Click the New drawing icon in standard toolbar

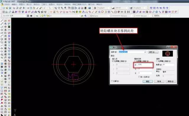(x=3, y=8)
